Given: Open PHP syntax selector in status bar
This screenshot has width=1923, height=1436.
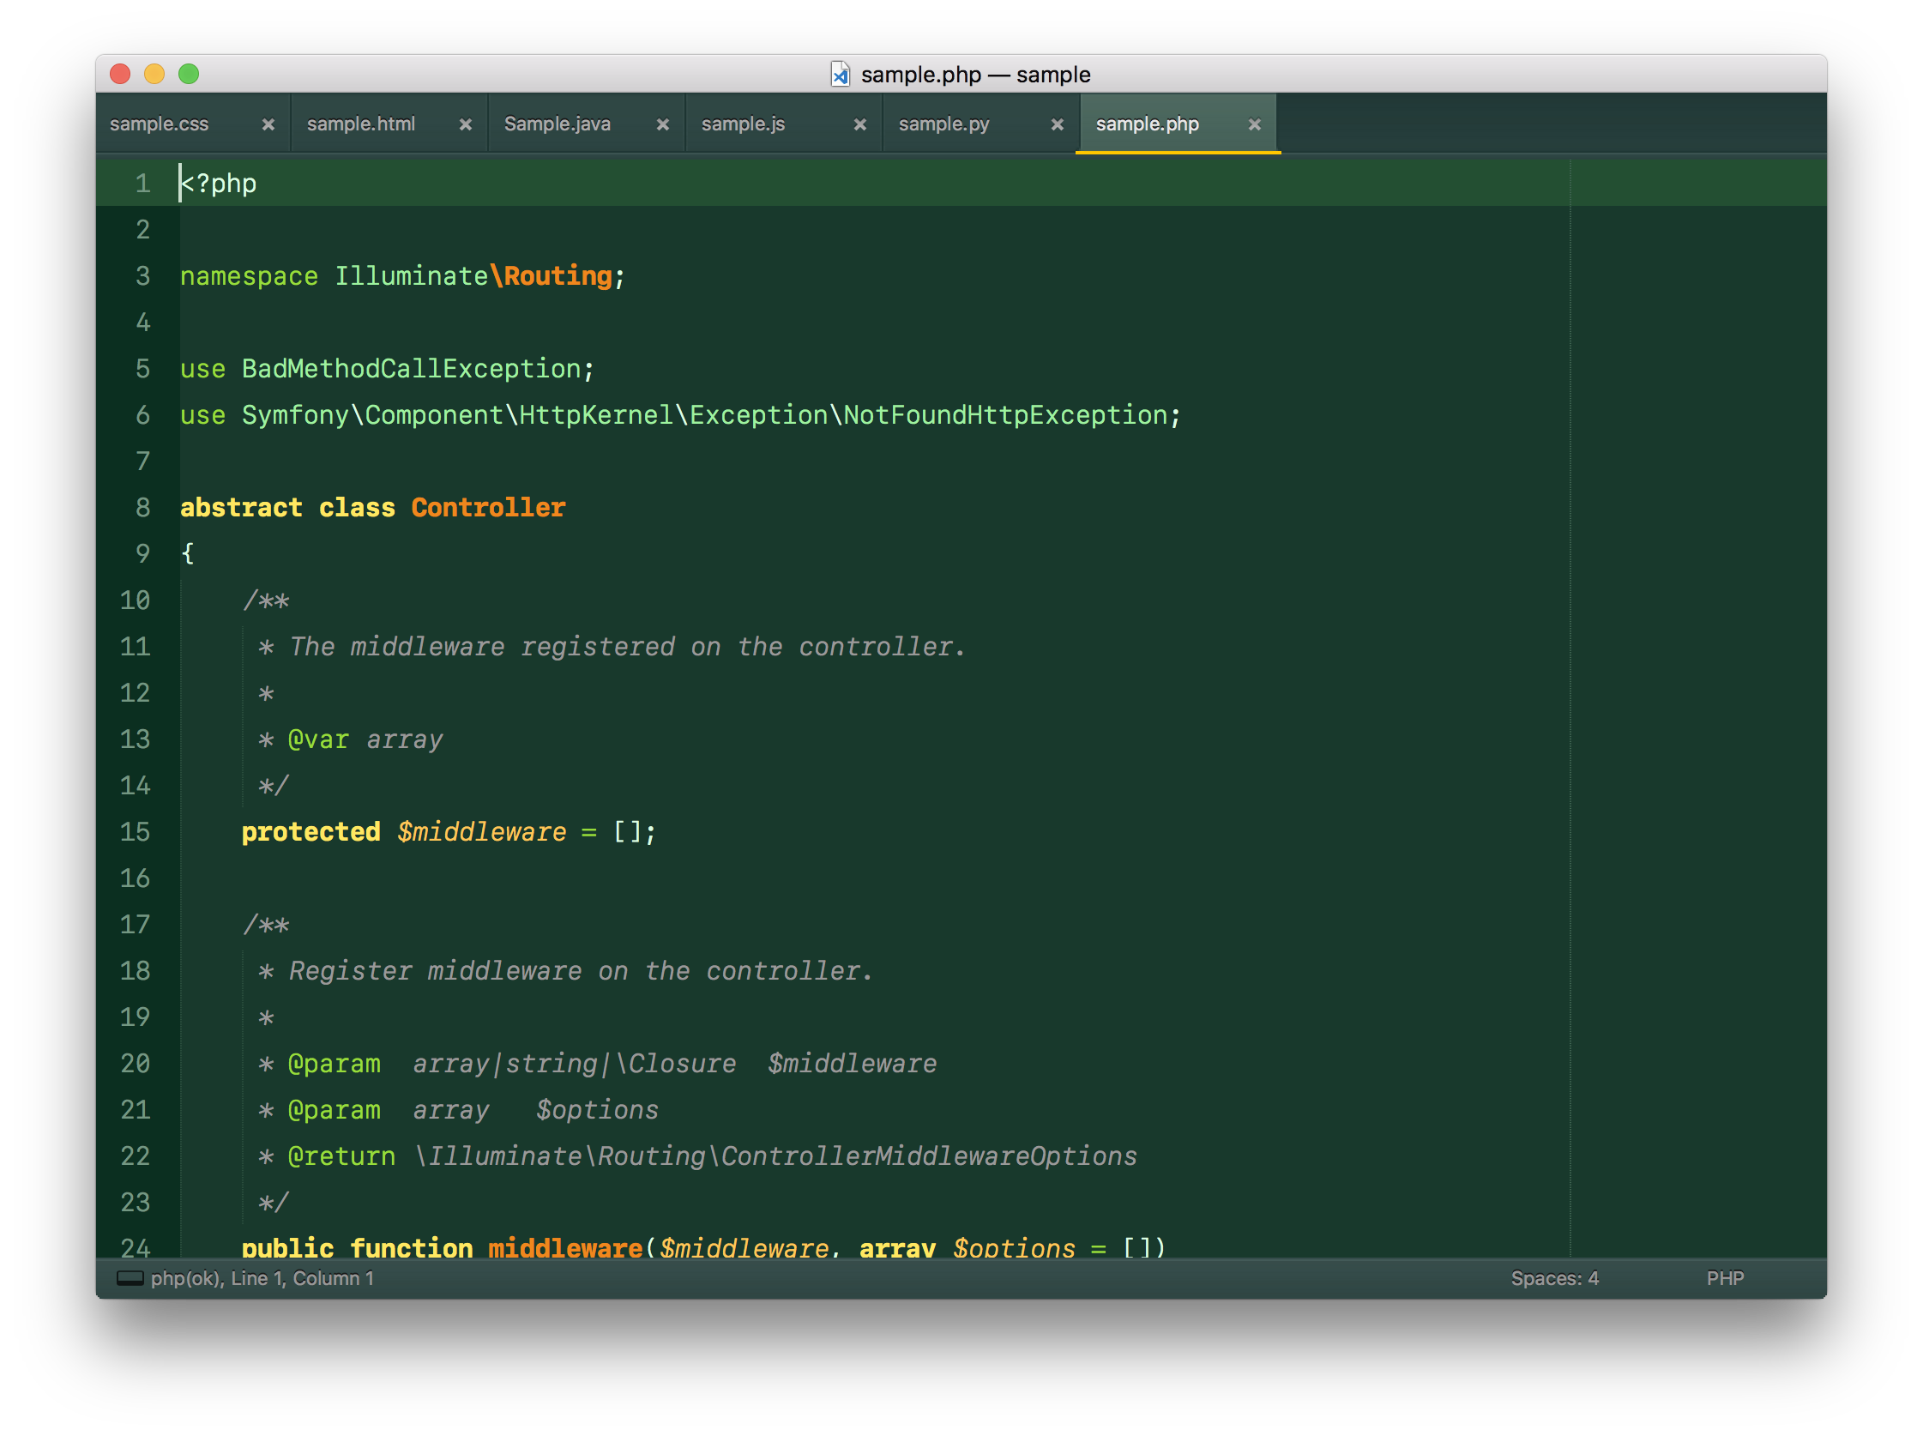Looking at the screenshot, I should coord(1724,1278).
